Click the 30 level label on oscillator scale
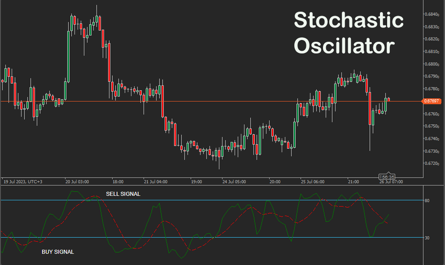 [427, 238]
